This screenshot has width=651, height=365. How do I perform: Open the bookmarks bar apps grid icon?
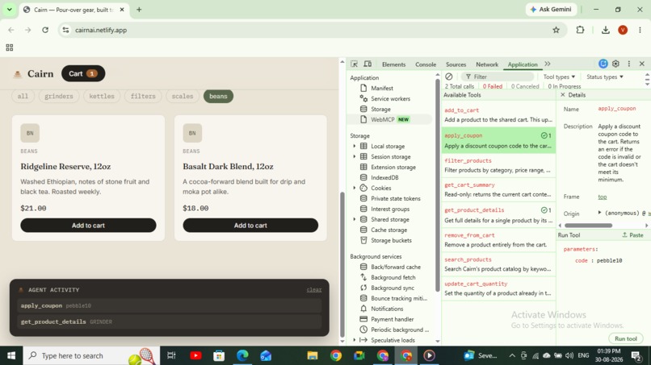point(10,48)
